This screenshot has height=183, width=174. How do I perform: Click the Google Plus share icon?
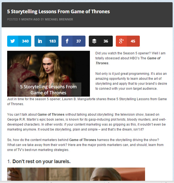pos(121,41)
